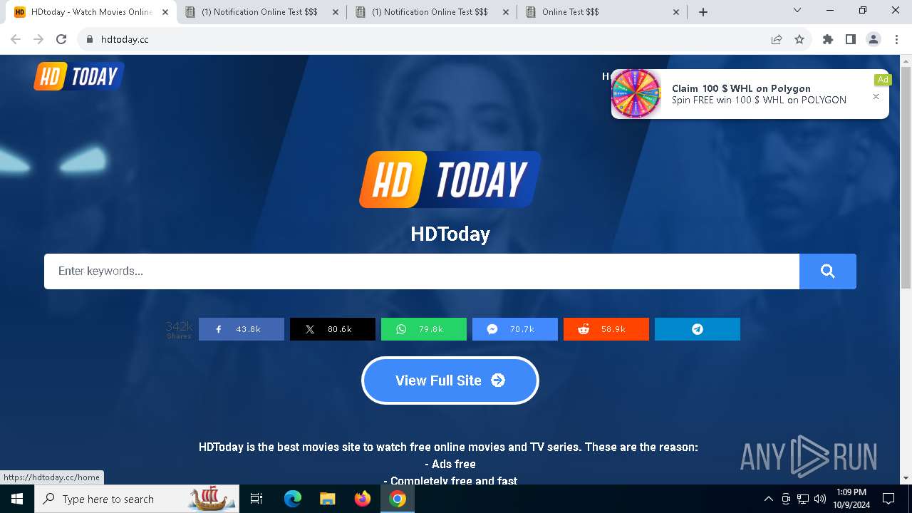Share on Facebook with 43.8k shares
Viewport: 912px width, 513px height.
tap(242, 329)
